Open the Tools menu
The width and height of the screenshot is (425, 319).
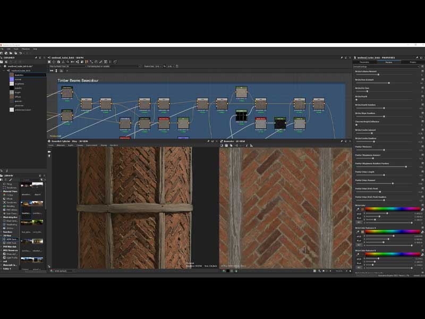pyautogui.click(x=16, y=48)
